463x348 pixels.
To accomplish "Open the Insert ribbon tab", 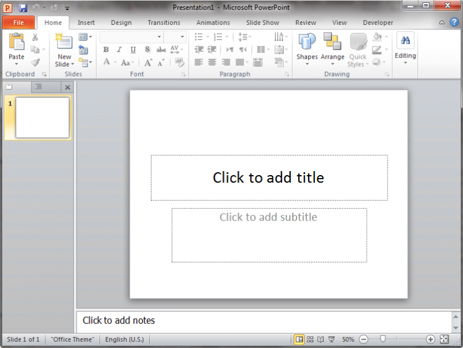I will (86, 23).
